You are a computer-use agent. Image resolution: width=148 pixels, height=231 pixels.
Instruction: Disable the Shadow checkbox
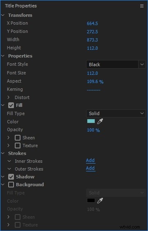tap(11, 177)
